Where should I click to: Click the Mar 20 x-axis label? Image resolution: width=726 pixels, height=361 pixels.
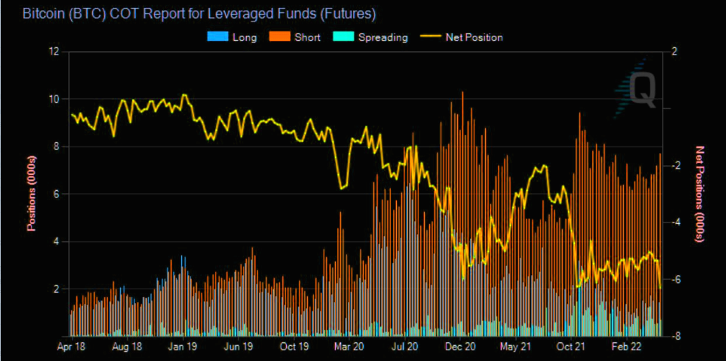coord(349,346)
